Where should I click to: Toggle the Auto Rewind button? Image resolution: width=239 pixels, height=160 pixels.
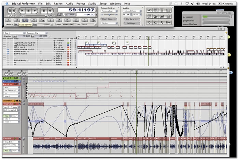25,20
